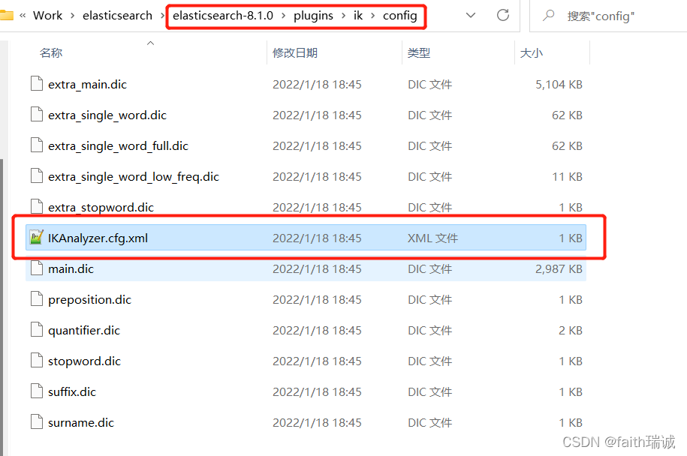The image size is (687, 456).
Task: Expand the chevron after ik breadcrumb
Action: coord(373,16)
